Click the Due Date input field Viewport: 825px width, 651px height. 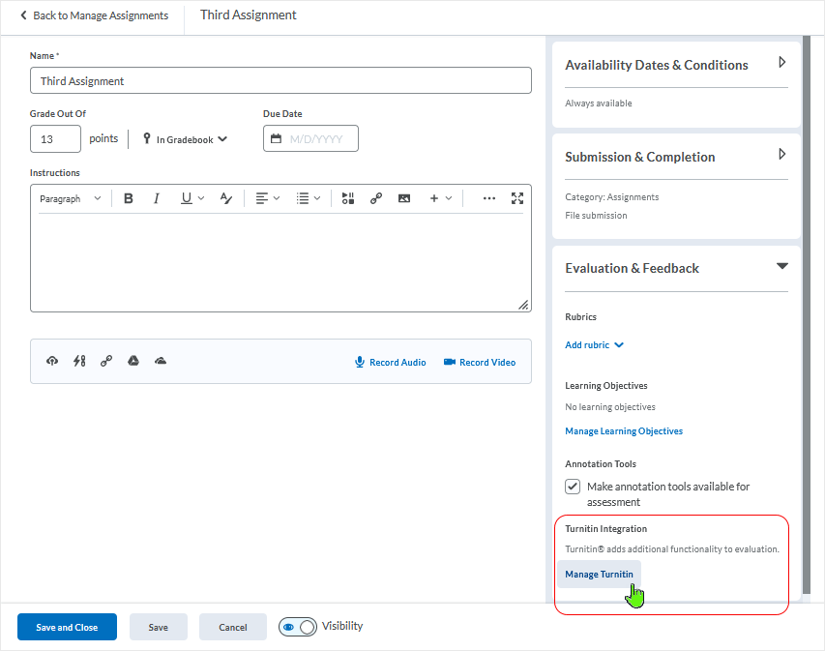point(311,138)
